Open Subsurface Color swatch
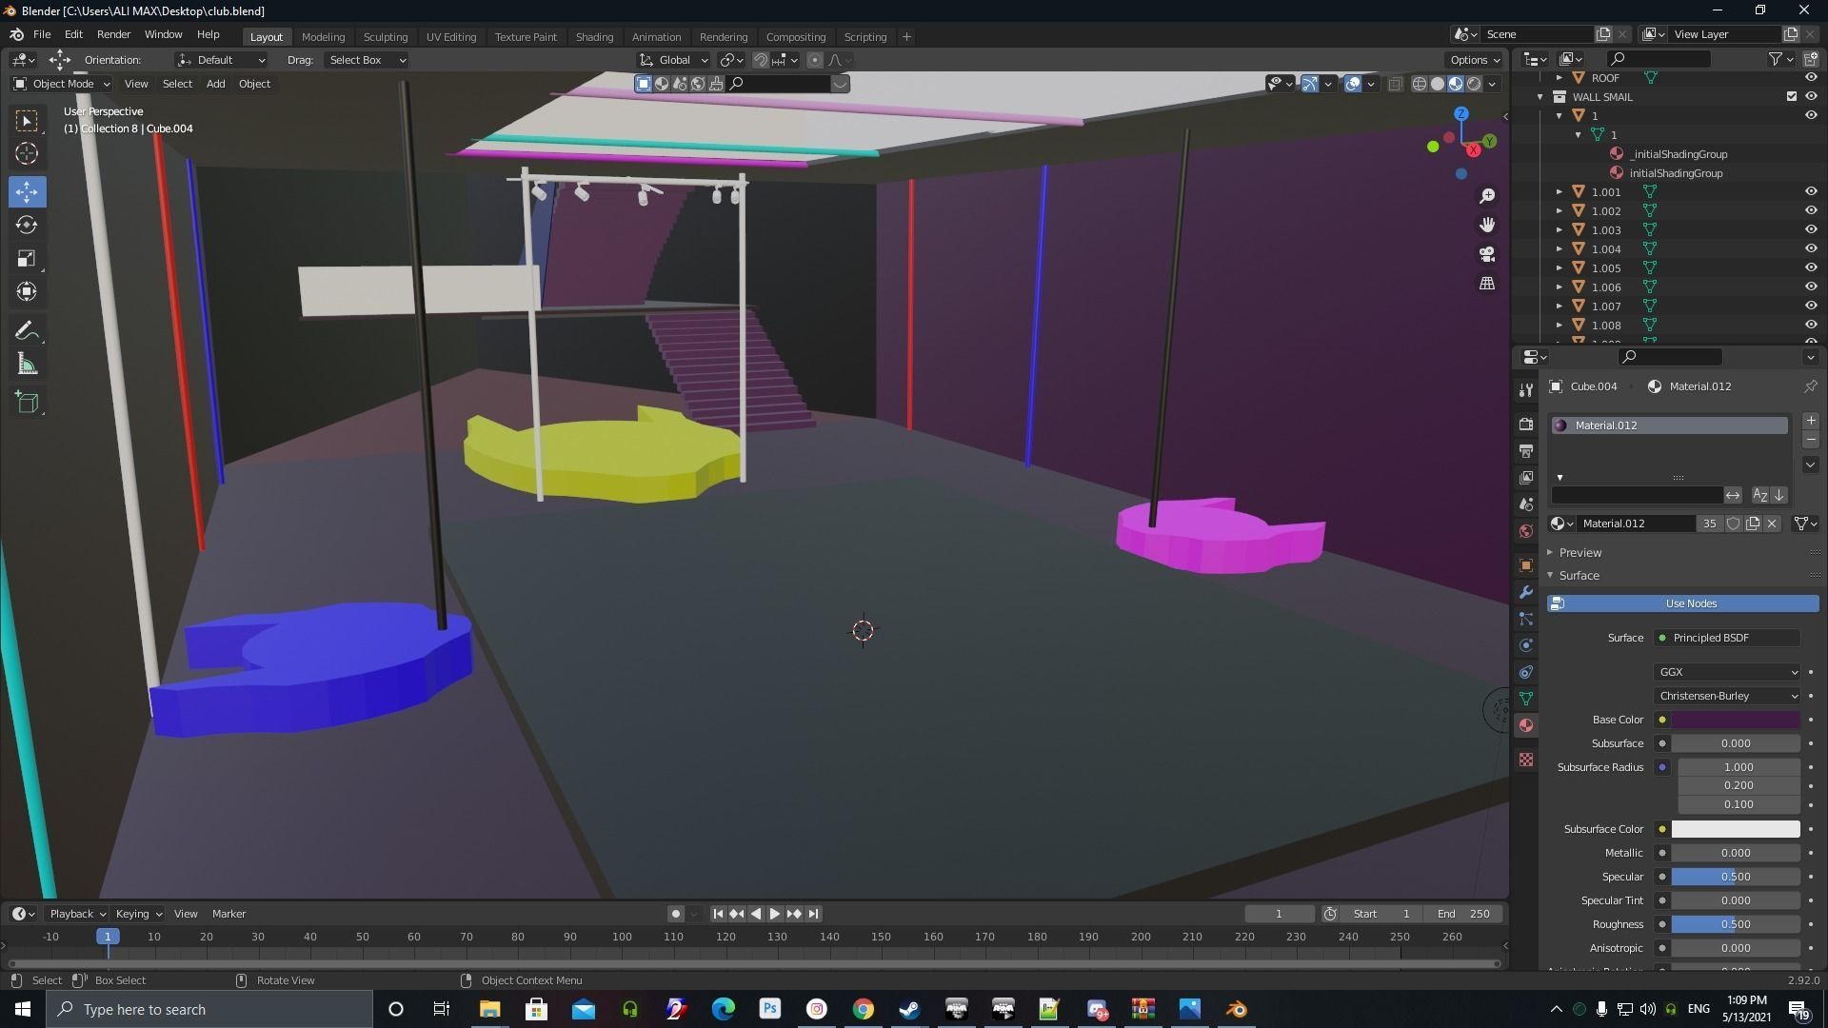The height and width of the screenshot is (1028, 1828). [1736, 829]
